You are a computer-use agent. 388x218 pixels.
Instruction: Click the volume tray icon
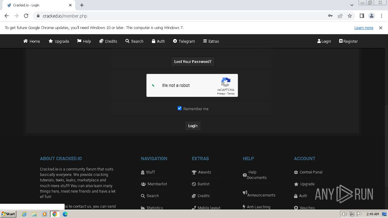pyautogui.click(x=344, y=214)
